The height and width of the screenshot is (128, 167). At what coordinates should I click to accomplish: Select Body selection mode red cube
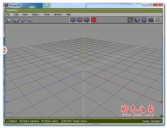pos(94,20)
